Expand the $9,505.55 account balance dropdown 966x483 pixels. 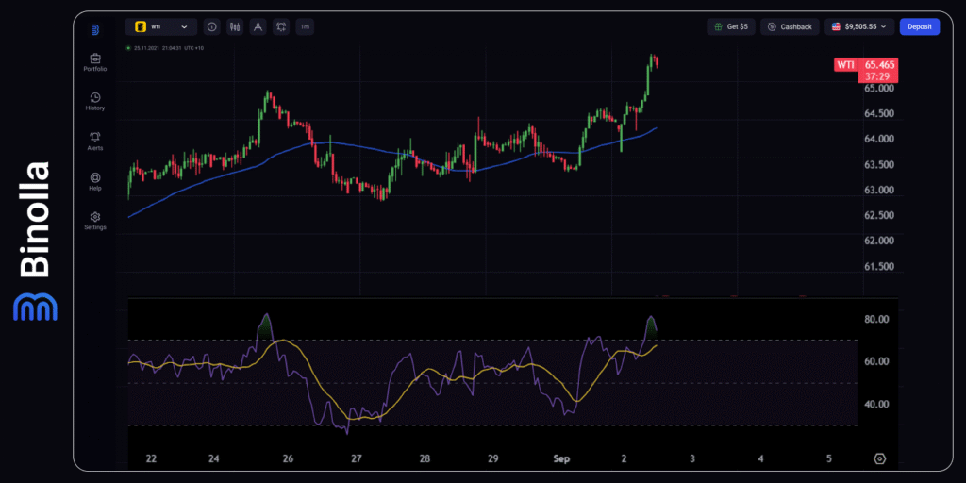pyautogui.click(x=859, y=26)
